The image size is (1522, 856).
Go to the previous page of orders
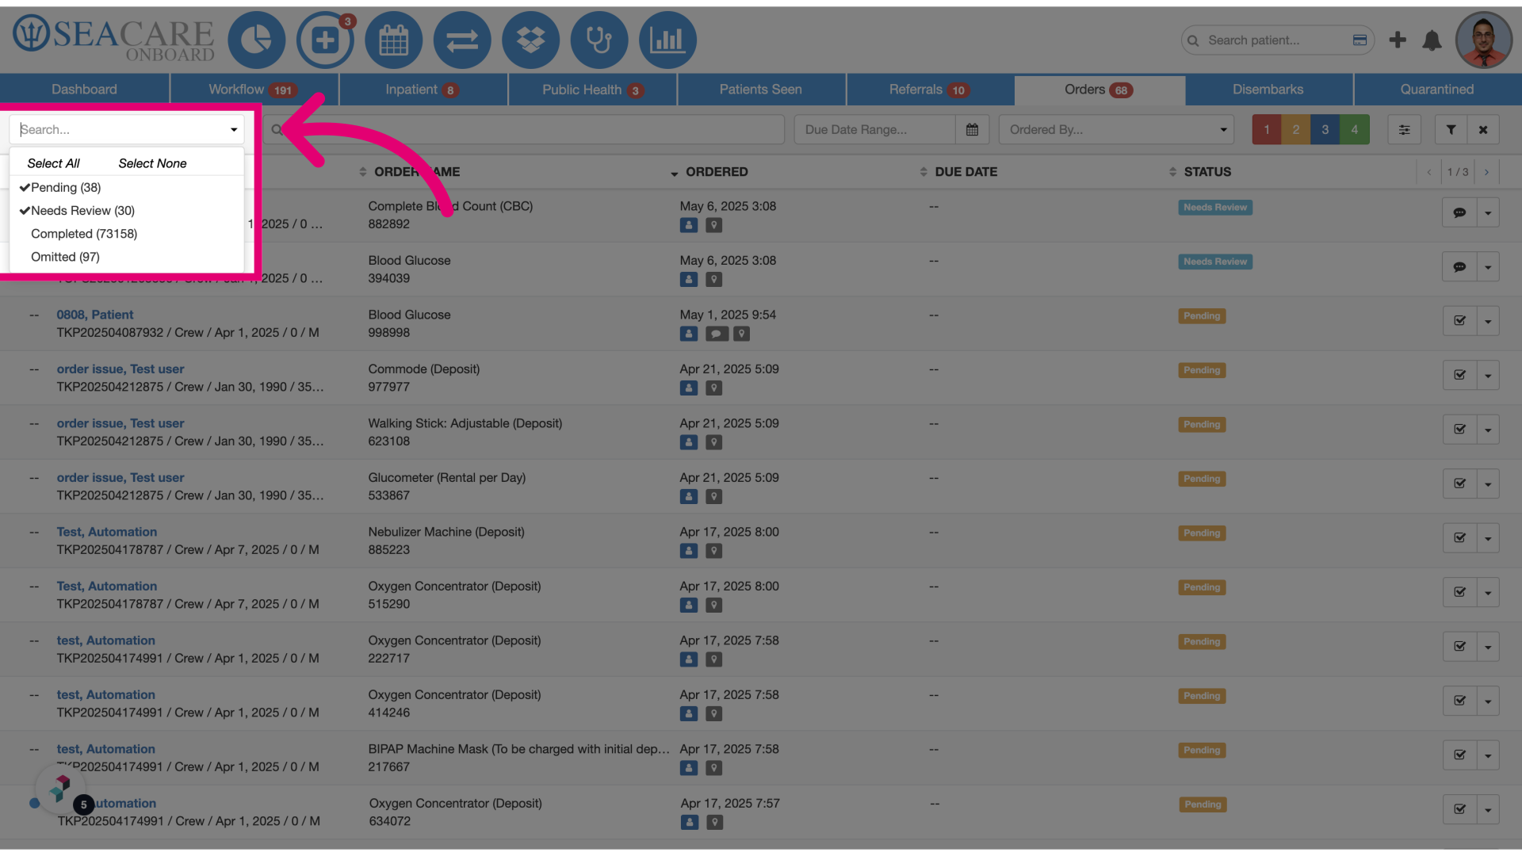[1429, 172]
